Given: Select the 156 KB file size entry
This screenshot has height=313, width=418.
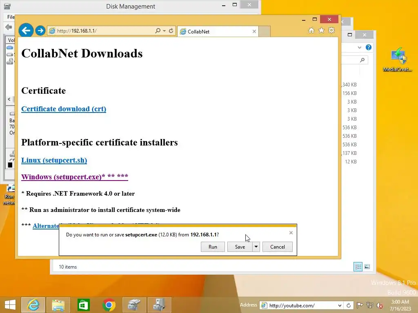Looking at the screenshot, I should click(349, 93).
